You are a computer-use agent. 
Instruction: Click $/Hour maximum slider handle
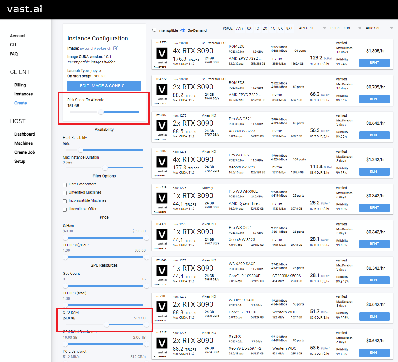146,238
